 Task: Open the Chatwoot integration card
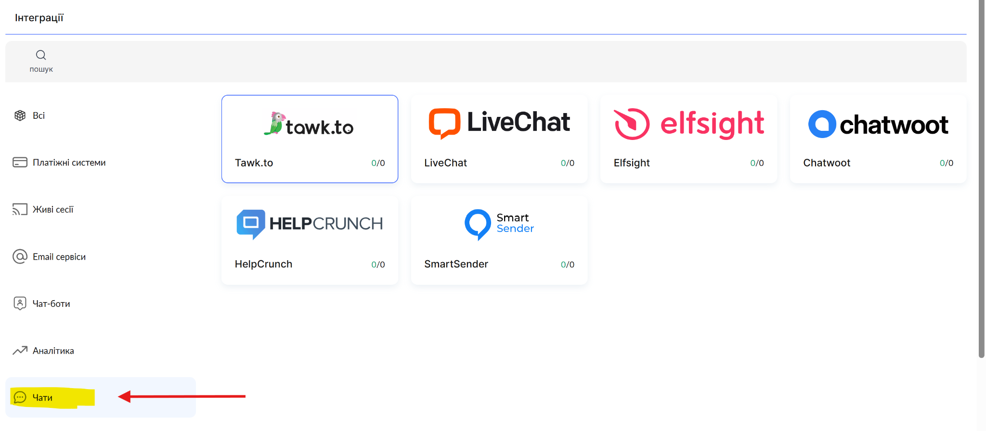(878, 139)
